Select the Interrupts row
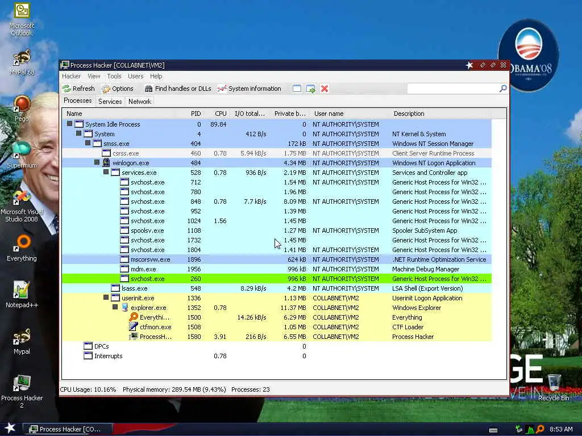This screenshot has height=436, width=582. (x=277, y=355)
